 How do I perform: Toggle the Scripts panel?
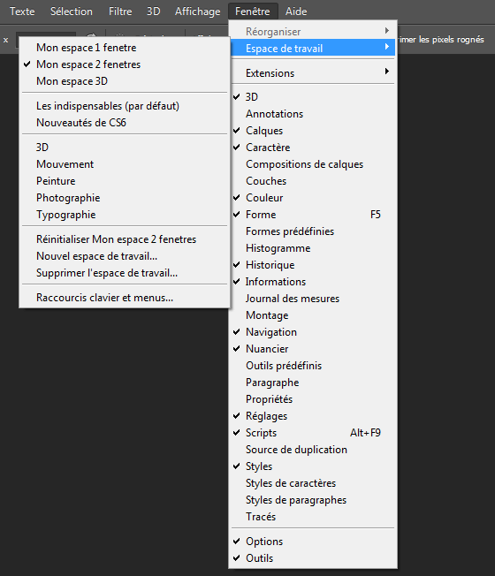[313, 433]
